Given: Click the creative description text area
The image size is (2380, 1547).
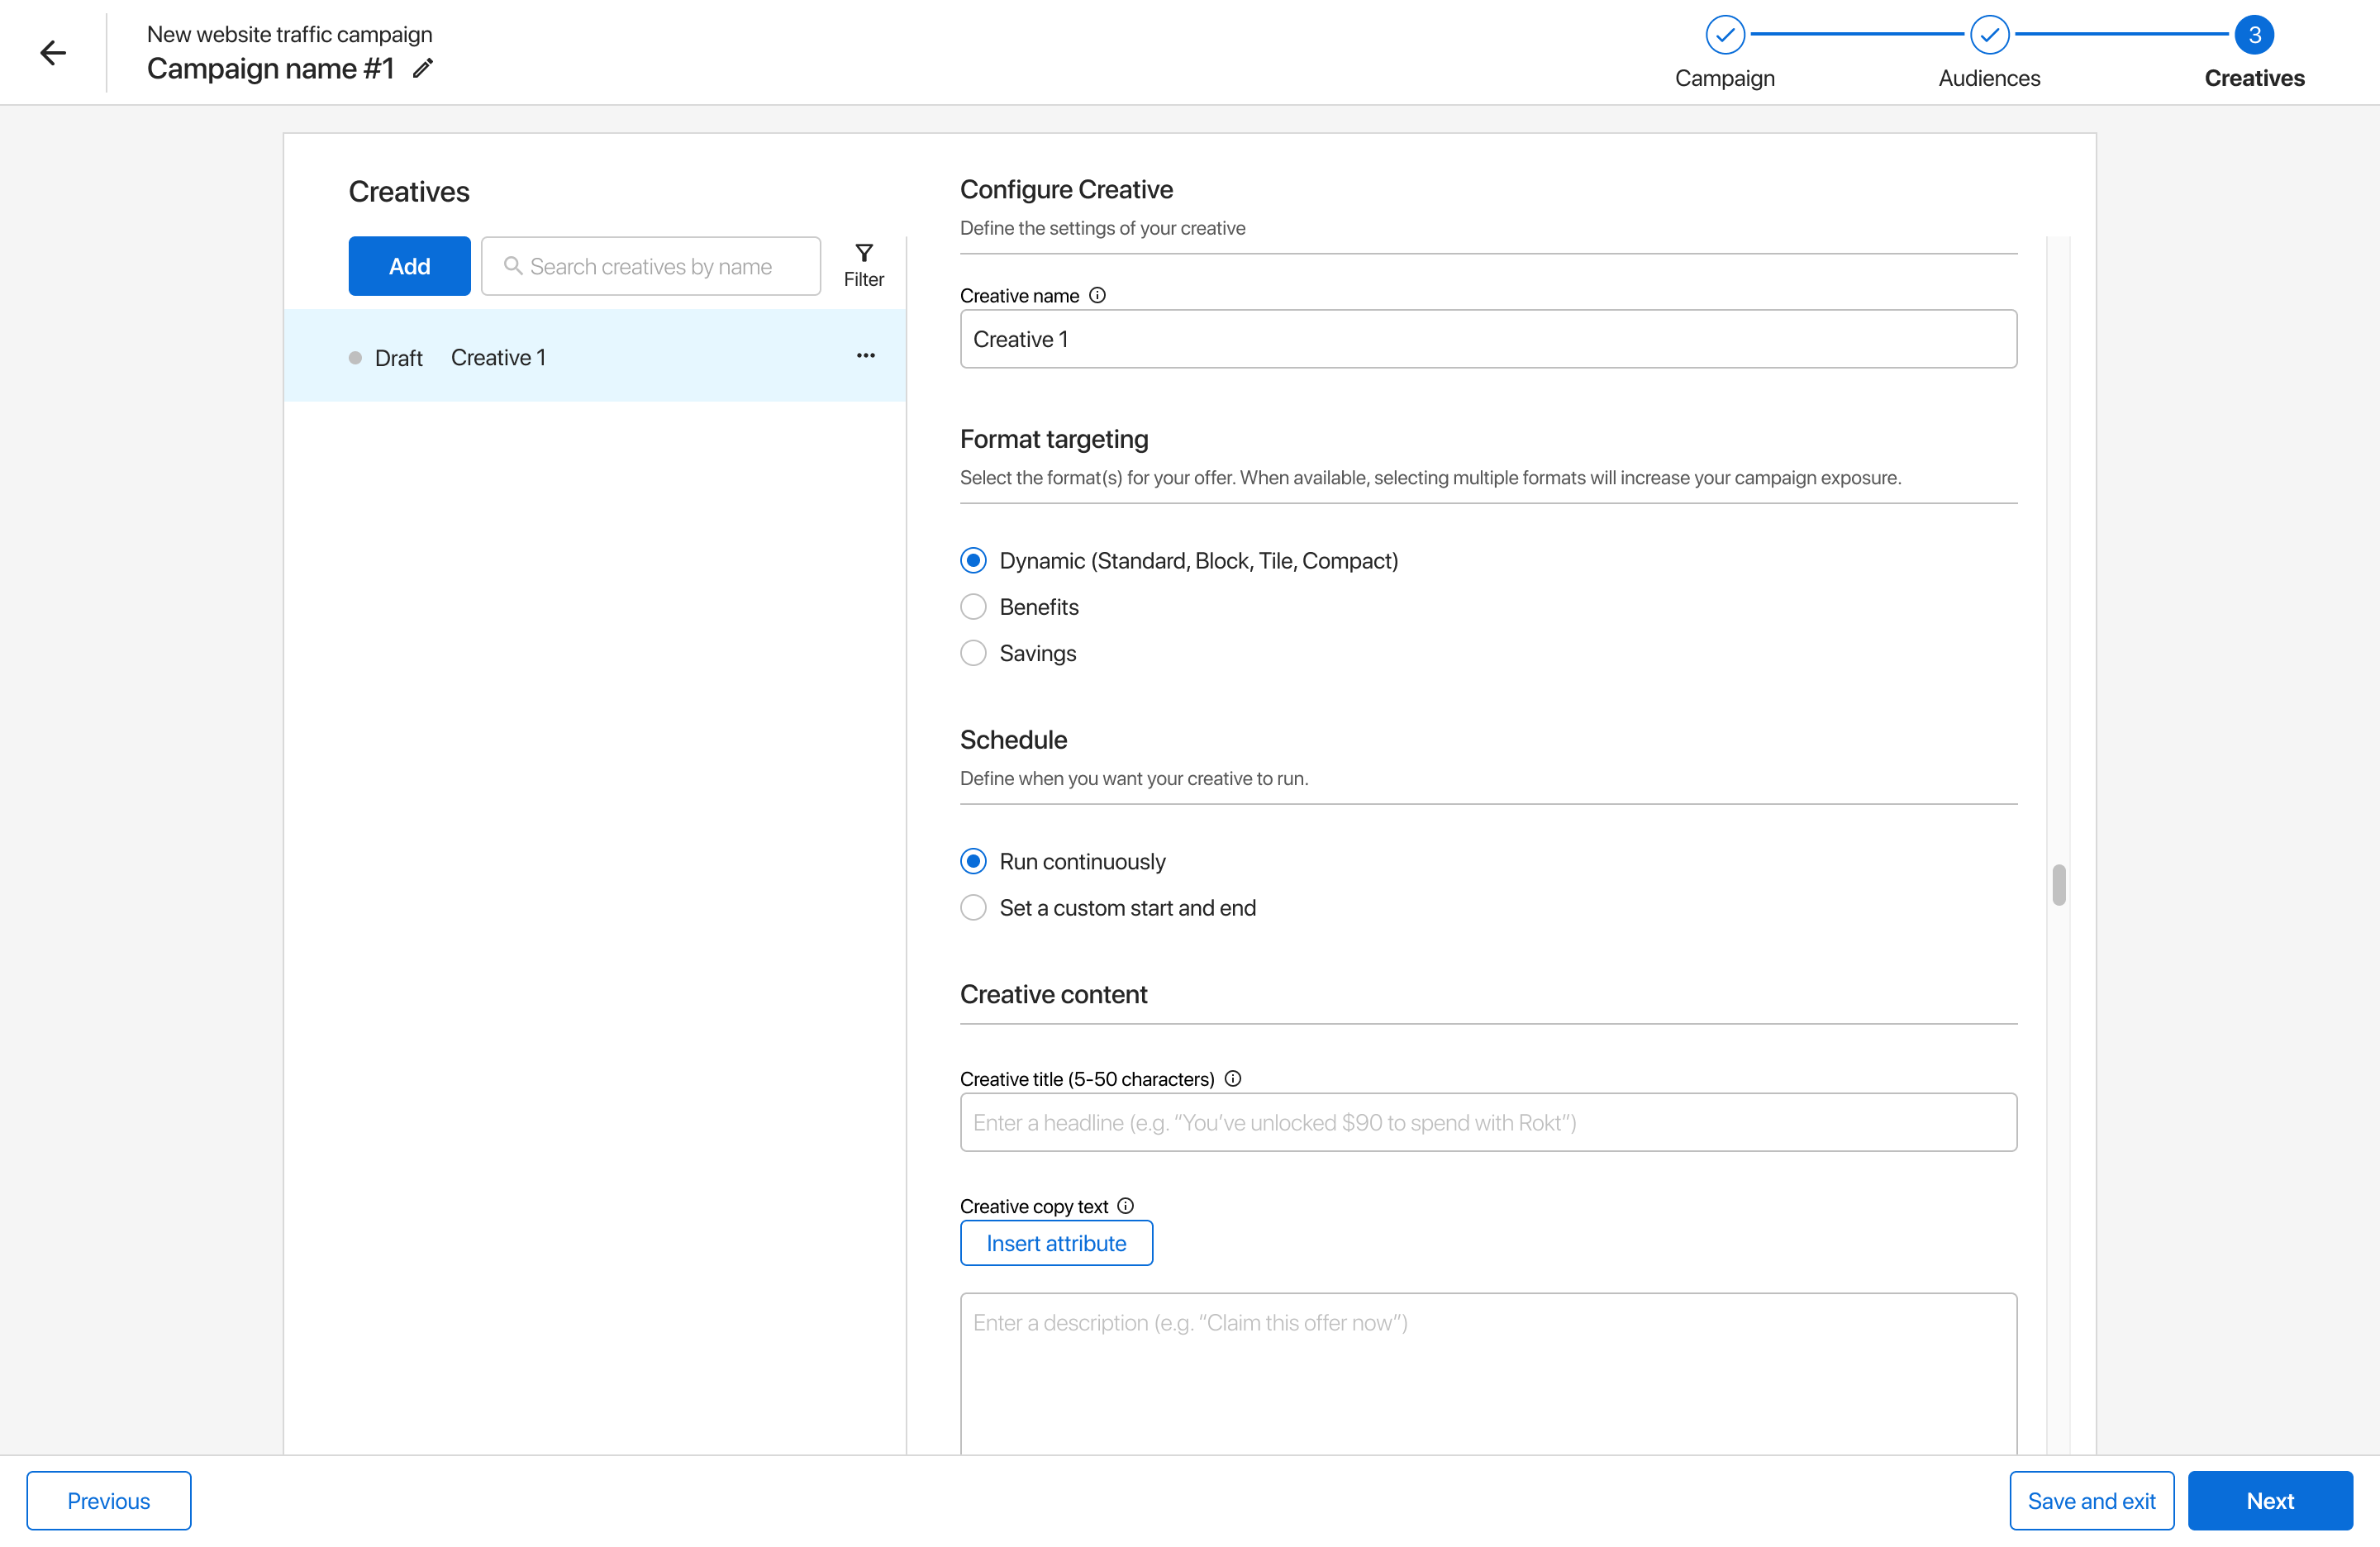Looking at the screenshot, I should pyautogui.click(x=1488, y=1373).
